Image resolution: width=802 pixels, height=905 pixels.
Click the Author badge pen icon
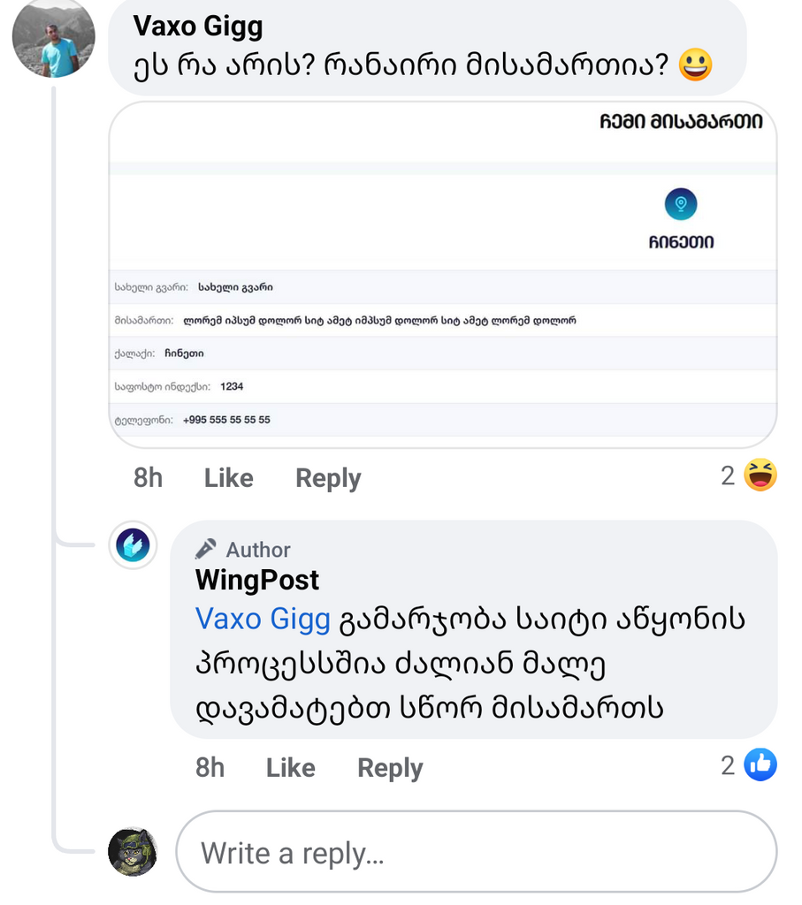tap(204, 549)
